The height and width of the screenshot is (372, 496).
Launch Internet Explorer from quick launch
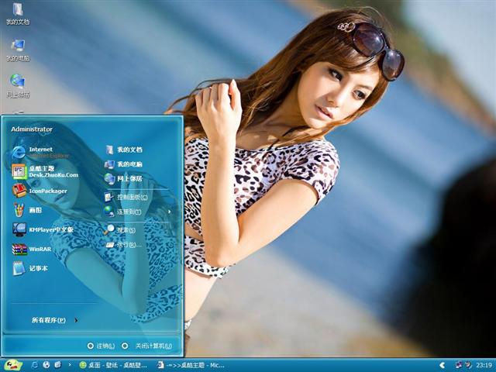click(34, 365)
